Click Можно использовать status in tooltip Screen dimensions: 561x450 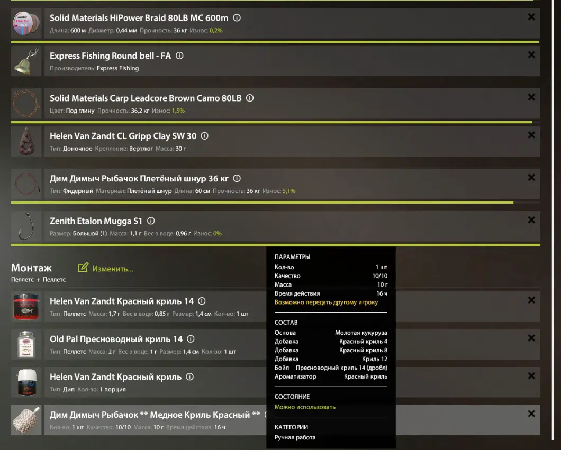305,407
